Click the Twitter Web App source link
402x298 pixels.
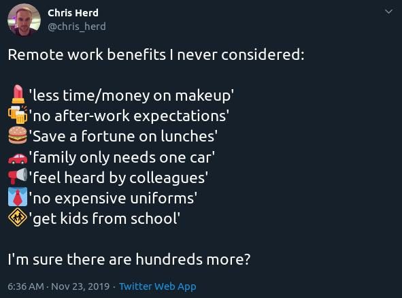click(x=158, y=286)
